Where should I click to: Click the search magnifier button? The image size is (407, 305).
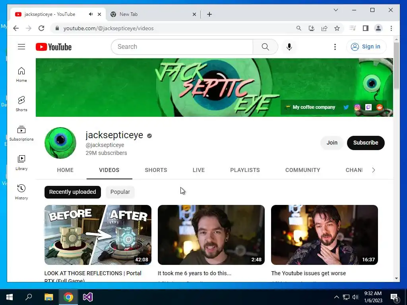click(x=265, y=47)
